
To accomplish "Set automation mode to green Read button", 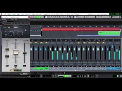I will pyautogui.click(x=20, y=70).
